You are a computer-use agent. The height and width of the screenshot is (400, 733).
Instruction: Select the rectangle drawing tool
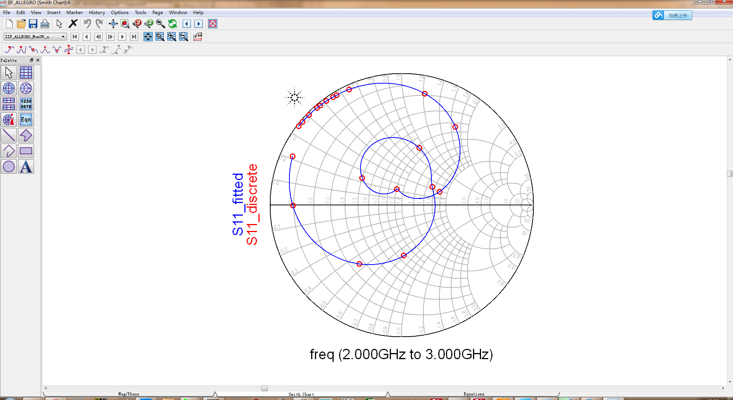coord(26,151)
